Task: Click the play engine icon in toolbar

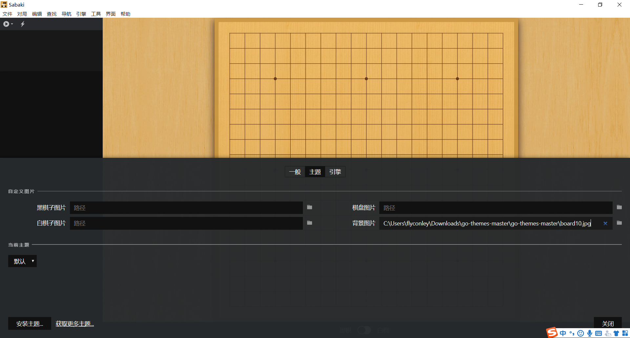Action: 6,24
